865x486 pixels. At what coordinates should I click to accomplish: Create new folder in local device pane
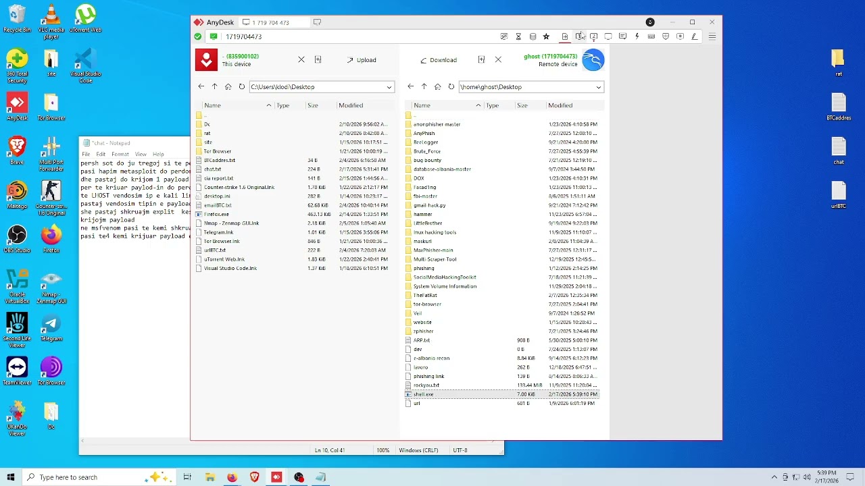(x=318, y=59)
